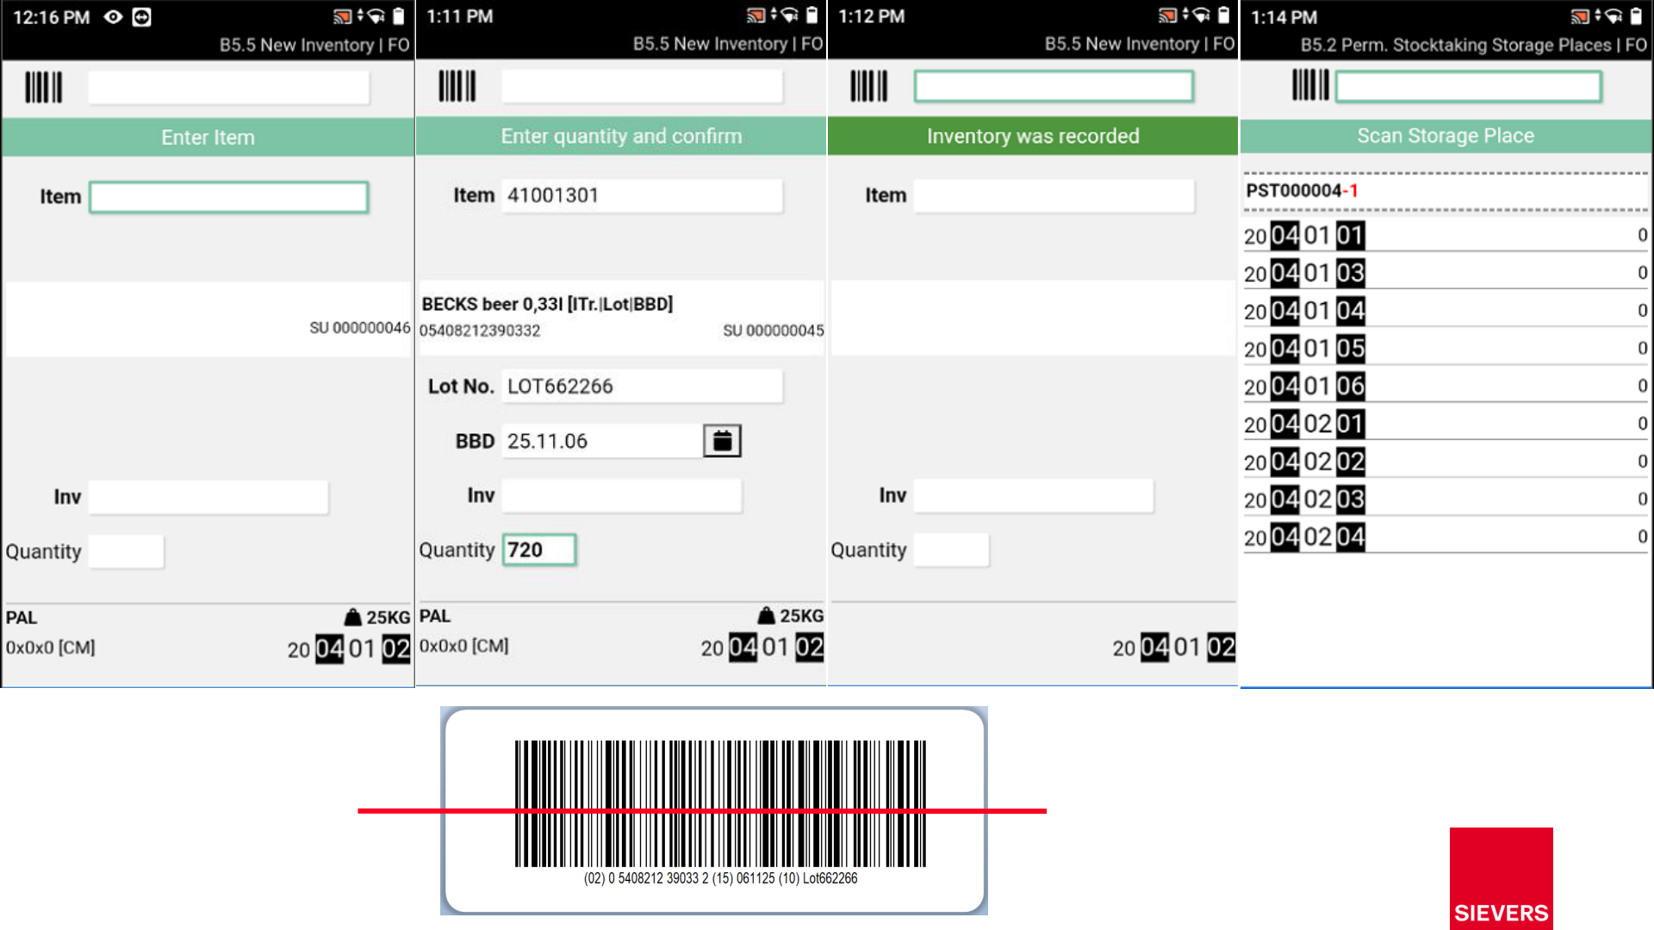Focus scan input field on 1:11 PM screen
Screen dimensions: 1654x930
[x=642, y=86]
